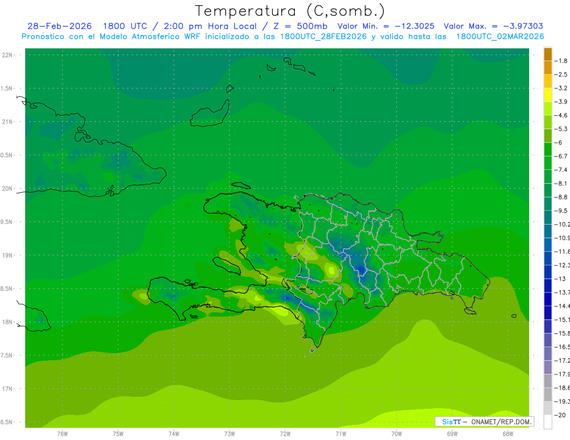Click the '69W' longitude label
Viewport: 570px width, 440px height.
pyautogui.click(x=452, y=434)
